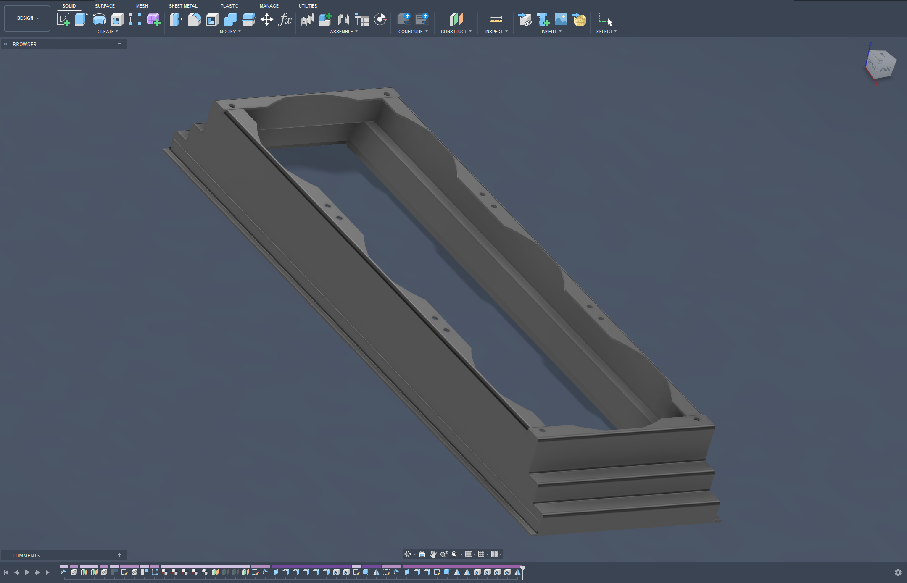907x583 pixels.
Task: Select the Shell tool icon
Action: [x=212, y=19]
